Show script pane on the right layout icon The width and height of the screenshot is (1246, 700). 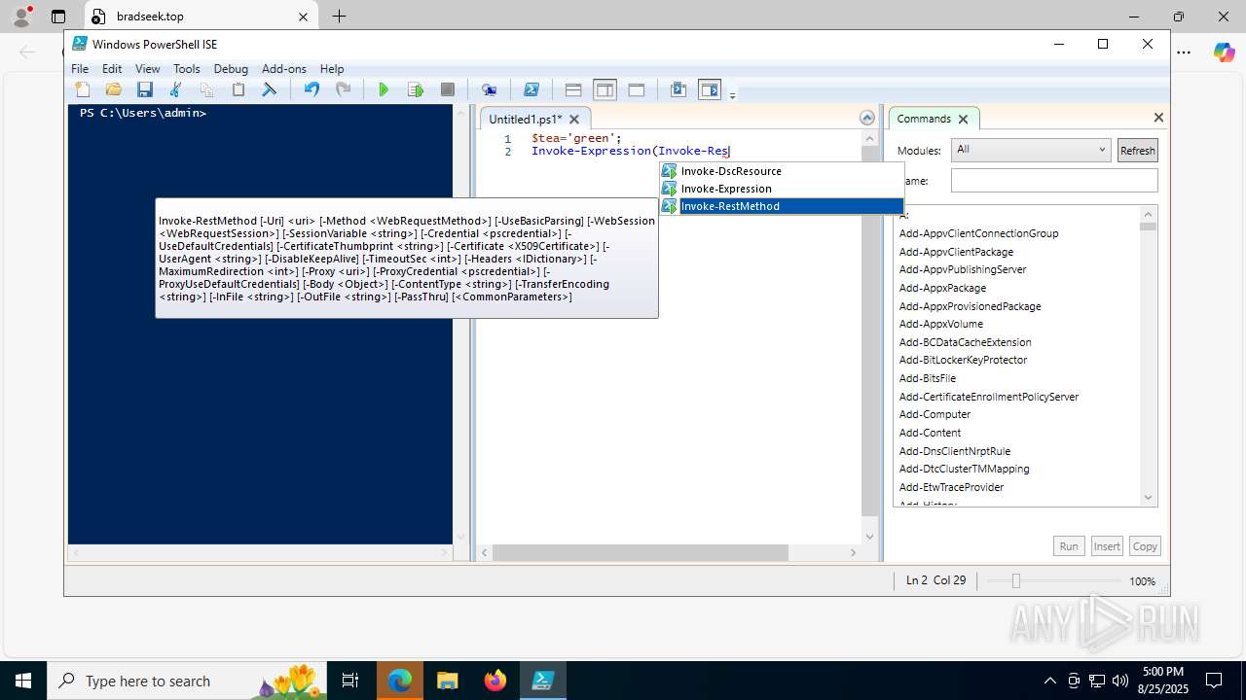(605, 89)
